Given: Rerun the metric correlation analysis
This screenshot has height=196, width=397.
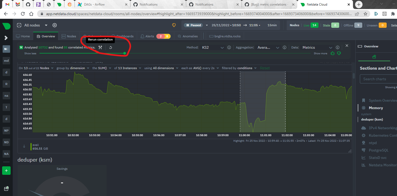Looking at the screenshot, I should click(111, 48).
